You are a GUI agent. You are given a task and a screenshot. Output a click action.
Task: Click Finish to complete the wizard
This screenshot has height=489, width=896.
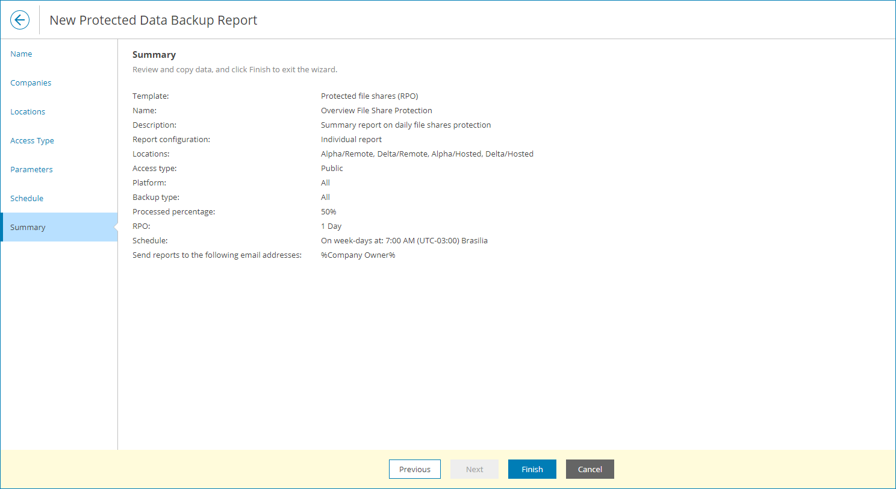point(532,469)
